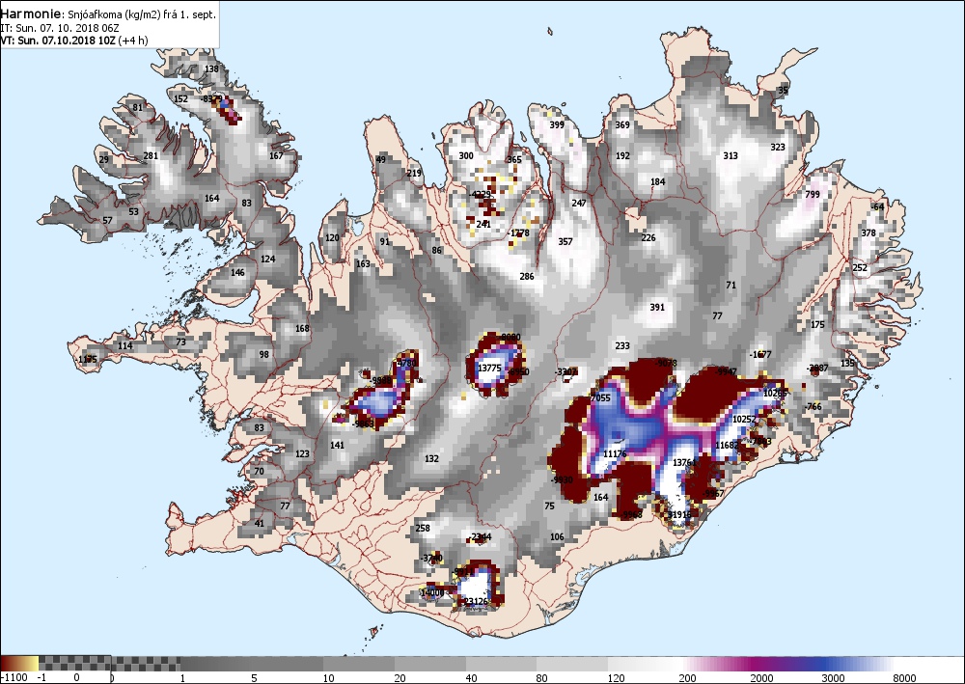
Task: Click map value 399 in the north
Action: pyautogui.click(x=557, y=124)
